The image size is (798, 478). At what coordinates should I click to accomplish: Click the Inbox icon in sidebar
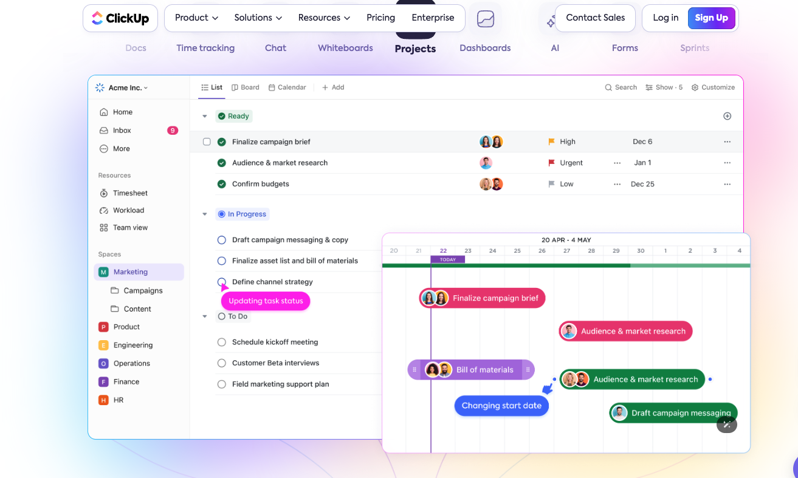click(x=104, y=131)
